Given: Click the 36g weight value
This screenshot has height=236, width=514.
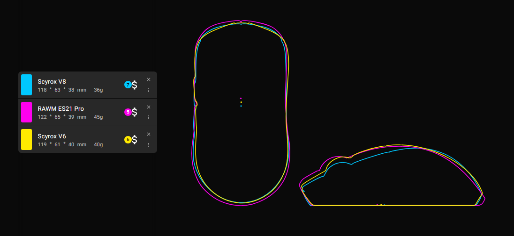Looking at the screenshot, I should tap(98, 90).
